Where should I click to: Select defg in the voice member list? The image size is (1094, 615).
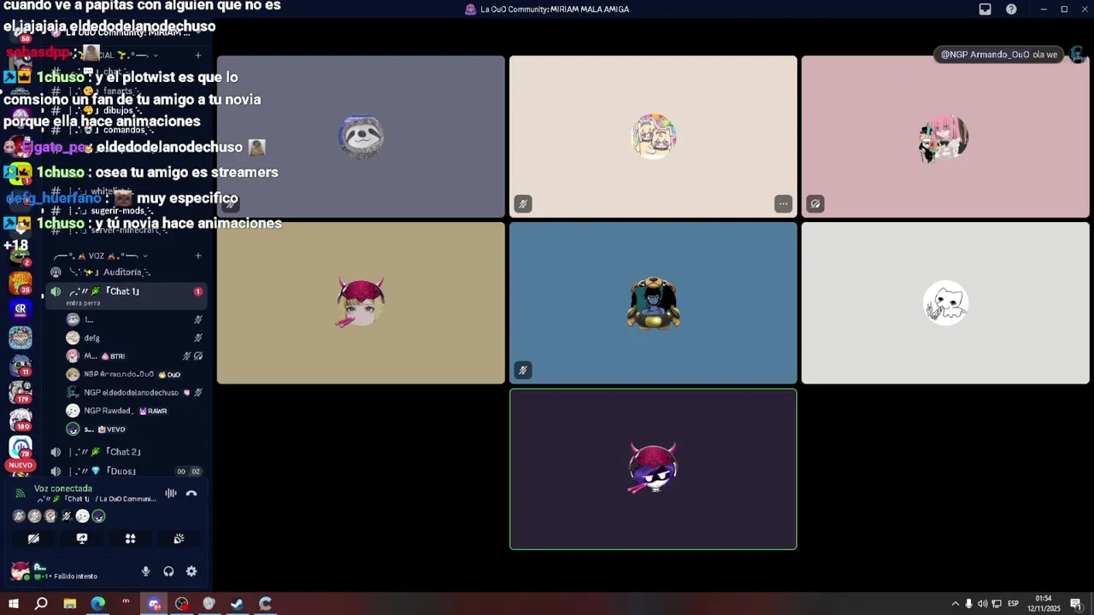[x=134, y=337]
